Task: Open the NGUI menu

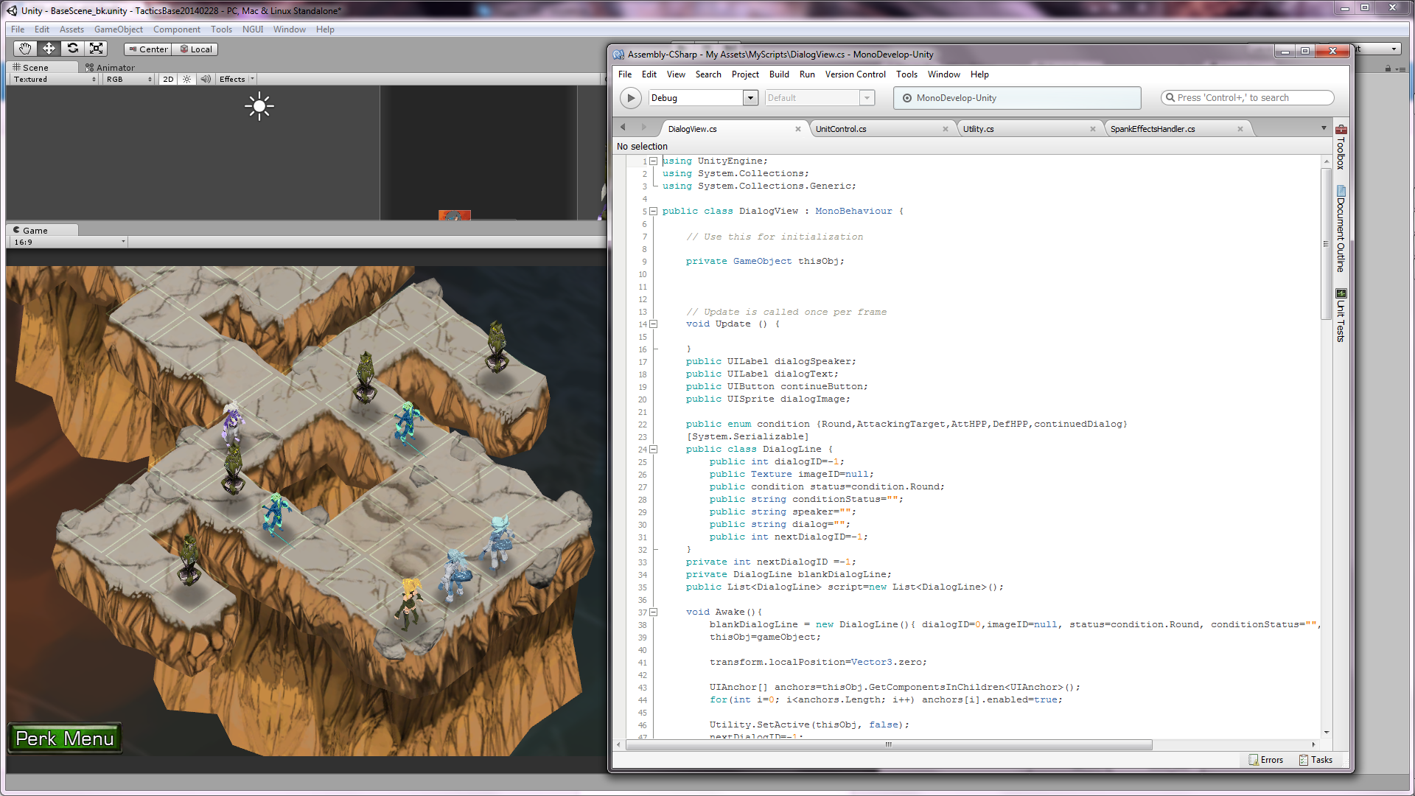Action: tap(252, 29)
